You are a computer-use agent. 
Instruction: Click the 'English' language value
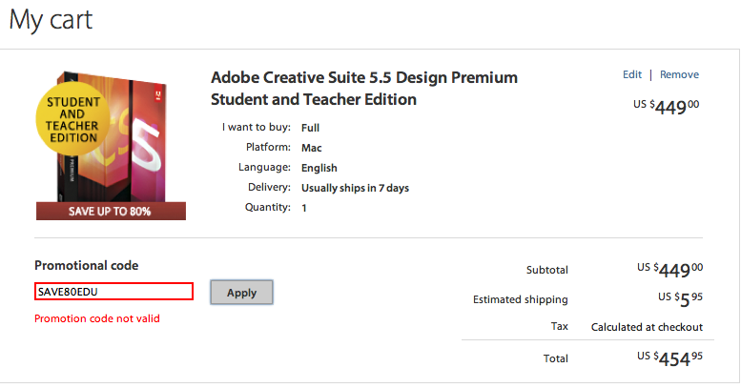(319, 168)
